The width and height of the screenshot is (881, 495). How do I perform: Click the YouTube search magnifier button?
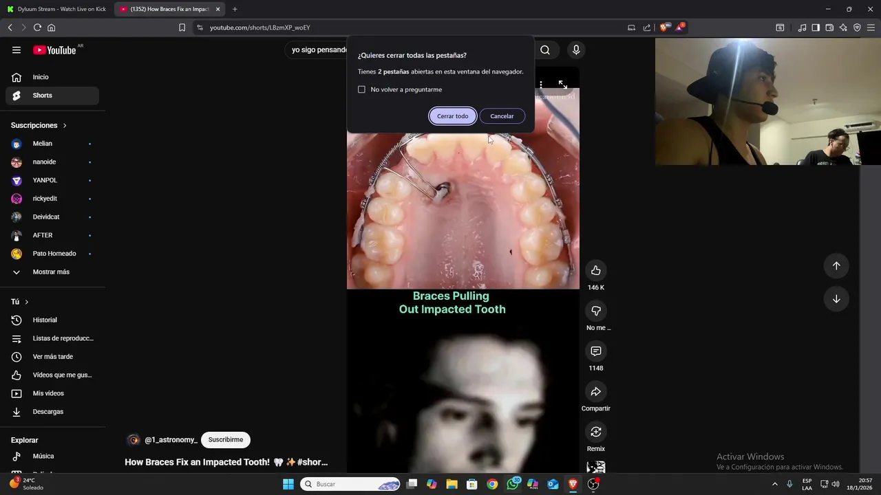(x=545, y=49)
